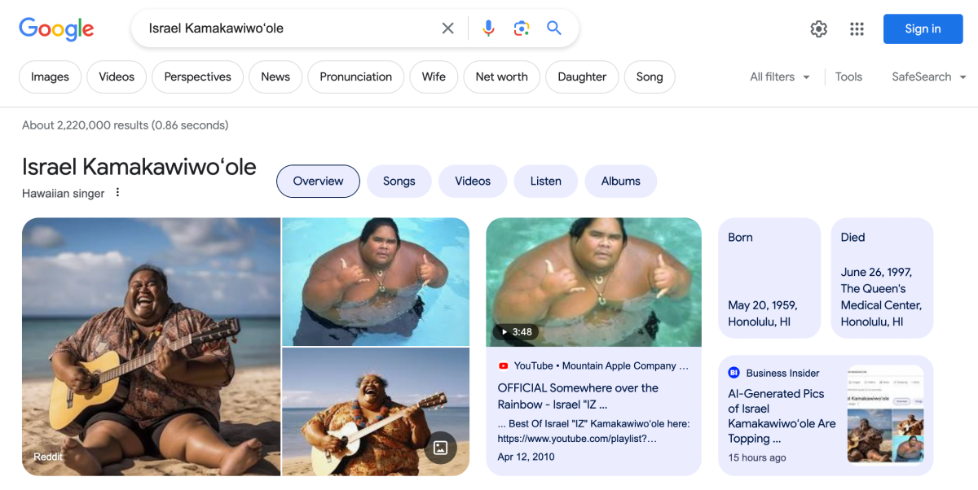This screenshot has width=978, height=490.
Task: Start voice search with microphone icon
Action: click(x=488, y=28)
